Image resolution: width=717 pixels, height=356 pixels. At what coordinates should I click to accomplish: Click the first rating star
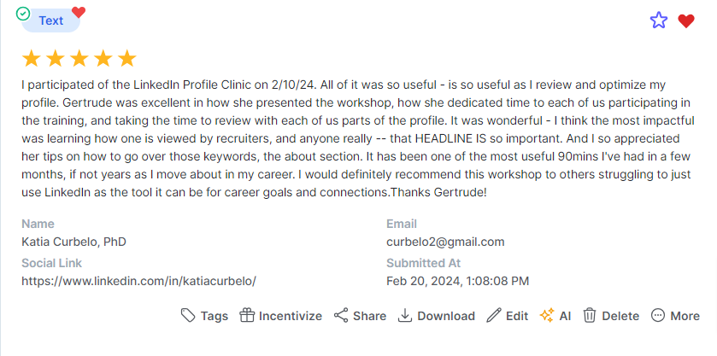coord(32,58)
